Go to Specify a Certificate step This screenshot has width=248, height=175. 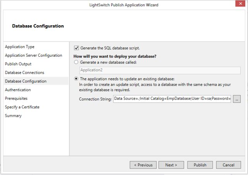(22, 107)
